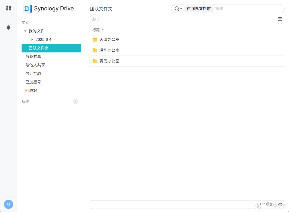Open the shared members icon button
The height and width of the screenshot is (212, 289).
click(x=94, y=19)
